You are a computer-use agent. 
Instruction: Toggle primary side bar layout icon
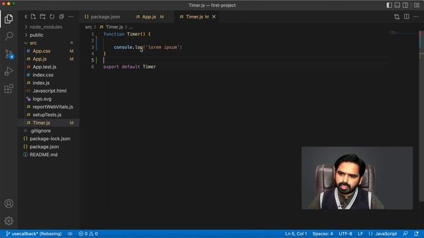[389, 5]
